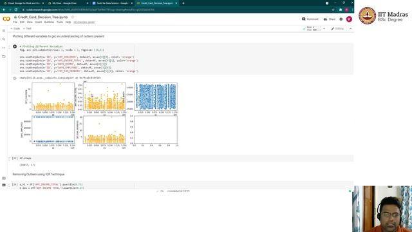Image resolution: width=412 pixels, height=232 pixels.
Task: Open the Runtime menu
Action: pos(49,23)
